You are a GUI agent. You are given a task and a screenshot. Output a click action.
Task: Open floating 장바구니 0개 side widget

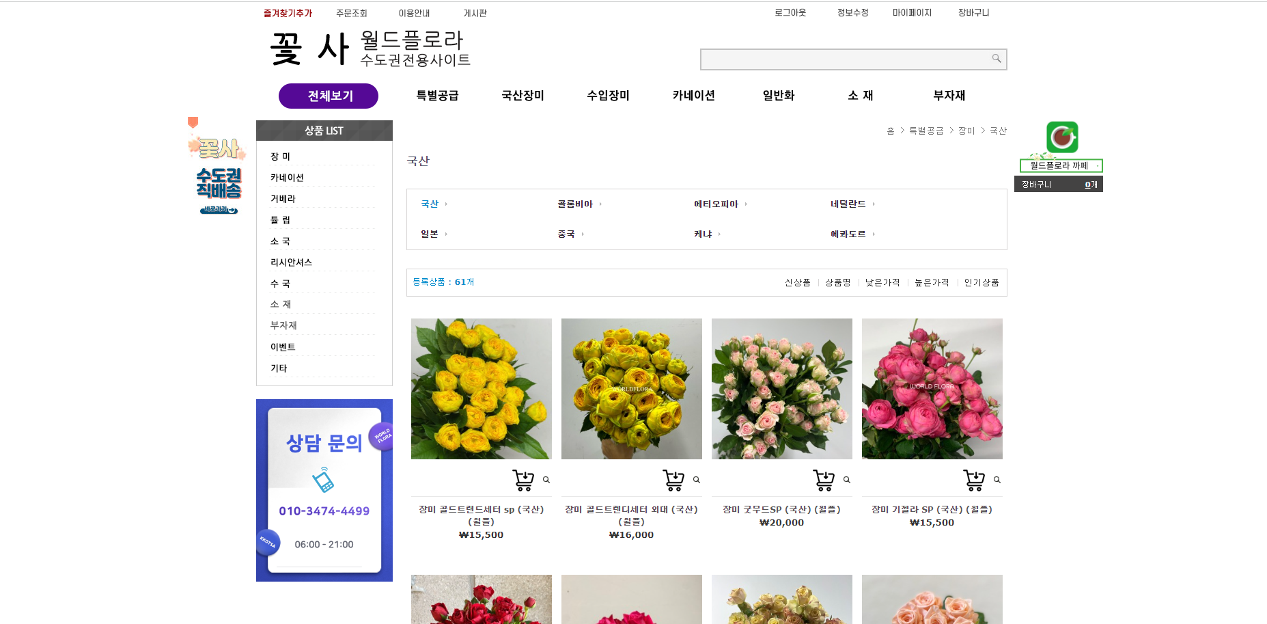[1059, 185]
